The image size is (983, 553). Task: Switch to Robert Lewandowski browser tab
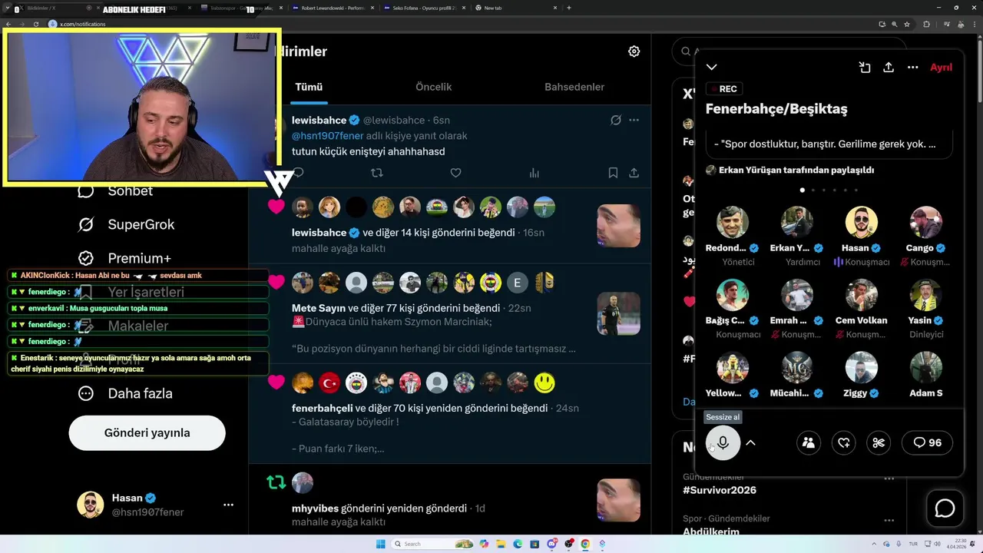tap(334, 8)
